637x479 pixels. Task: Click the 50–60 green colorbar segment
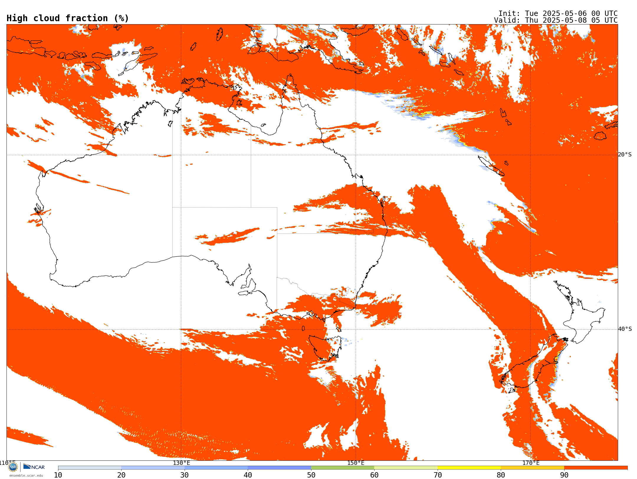click(x=343, y=468)
